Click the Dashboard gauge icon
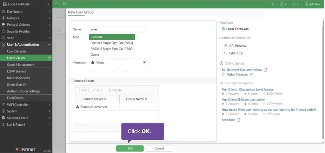The height and width of the screenshot is (153, 325). 3,12
